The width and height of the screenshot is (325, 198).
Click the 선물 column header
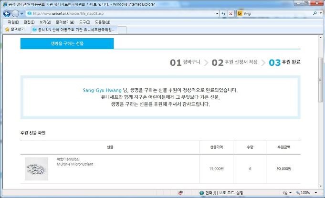click(110, 147)
